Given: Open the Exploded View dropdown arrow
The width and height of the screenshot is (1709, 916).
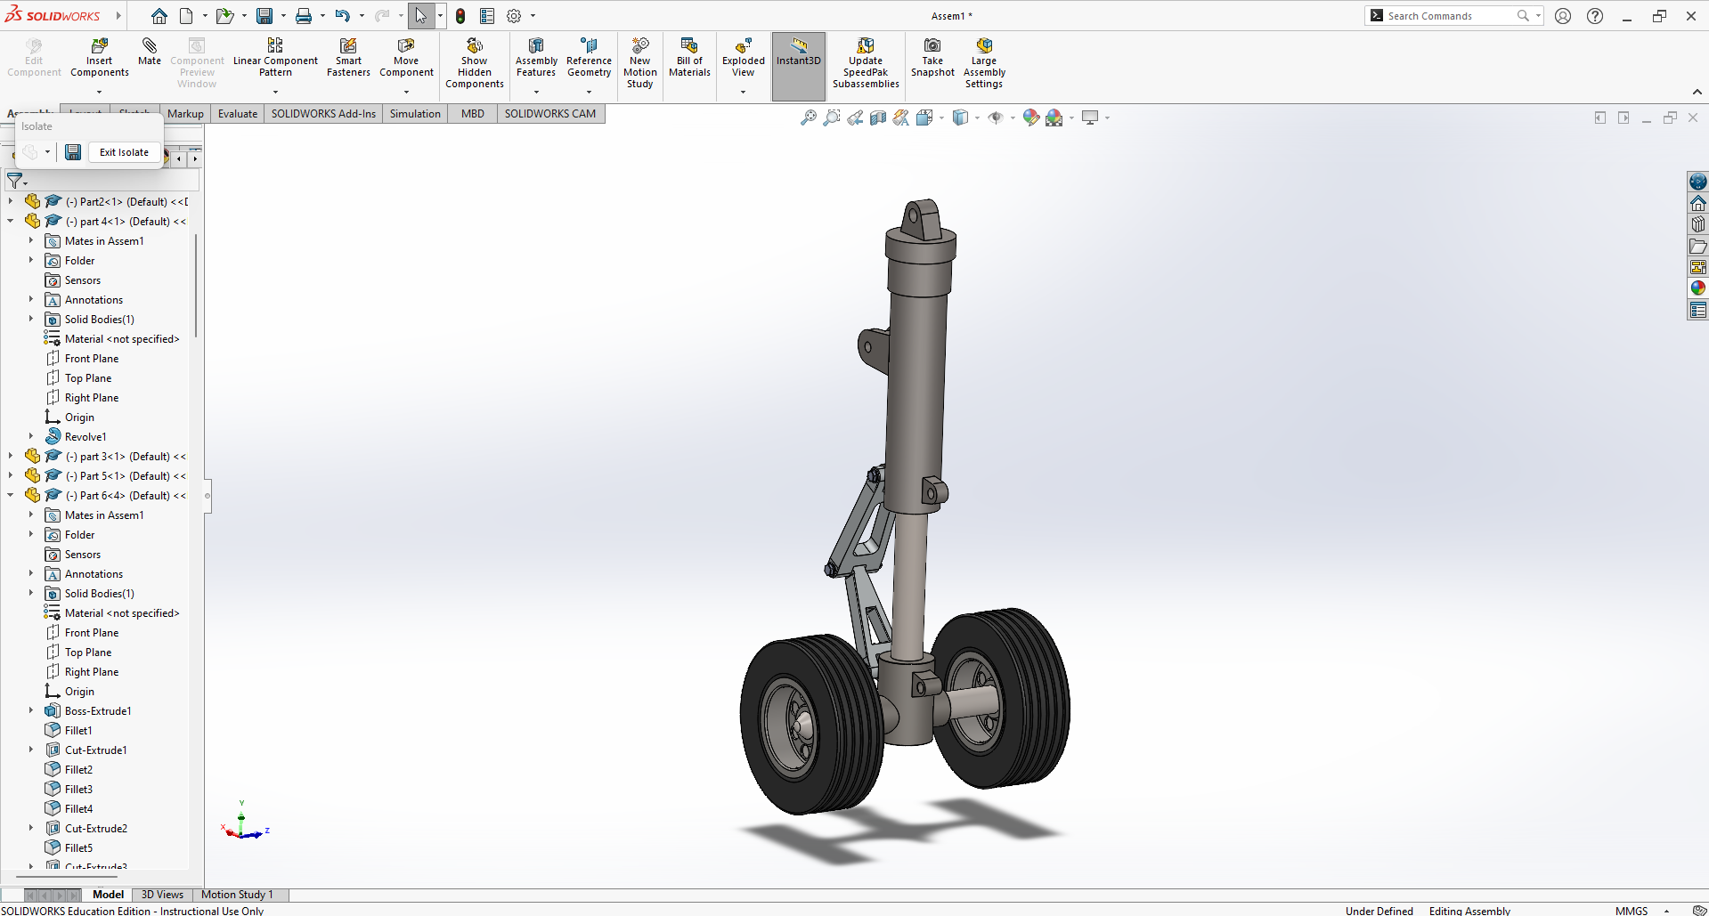Looking at the screenshot, I should 743,92.
